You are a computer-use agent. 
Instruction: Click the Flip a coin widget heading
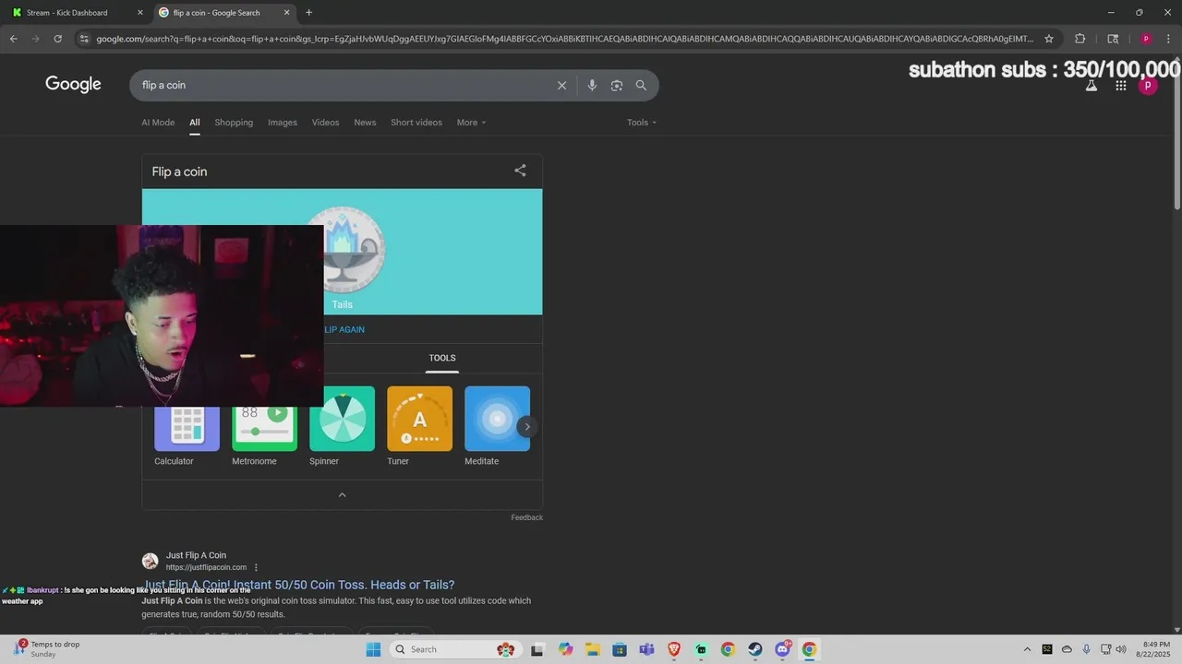coord(179,172)
